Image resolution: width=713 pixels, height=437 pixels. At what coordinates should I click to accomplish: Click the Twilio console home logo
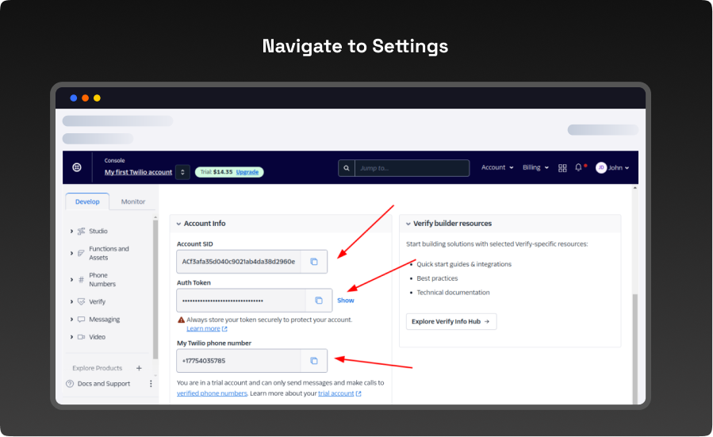pos(77,168)
